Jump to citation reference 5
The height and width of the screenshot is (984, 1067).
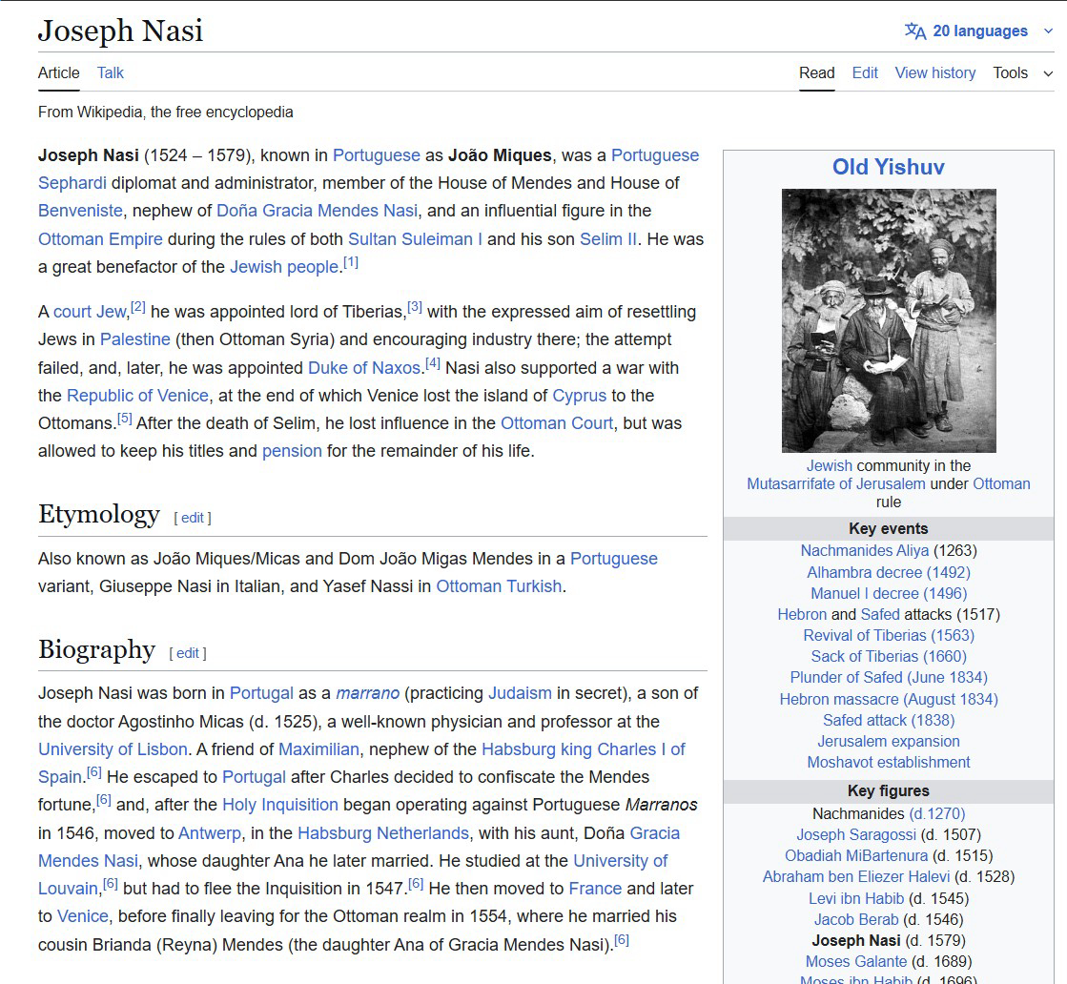coord(125,419)
